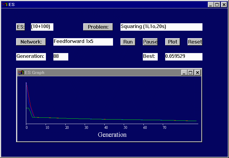Select the Squaring (1i,1o,20s) problem field
Image resolution: width=229 pixels, height=158 pixels.
pos(161,27)
